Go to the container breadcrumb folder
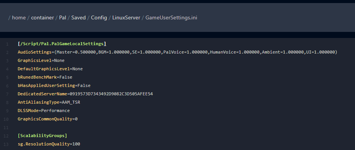Image resolution: width=355 pixels, height=150 pixels. (x=43, y=17)
